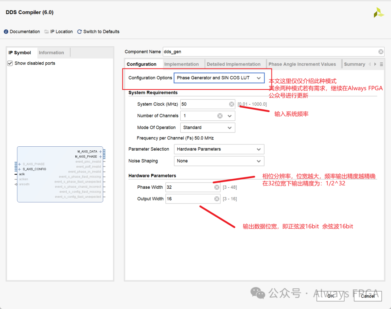The width and height of the screenshot is (391, 309).
Task: Click the event_s_phase_tlast_missing port label
Action: [x=80, y=177]
